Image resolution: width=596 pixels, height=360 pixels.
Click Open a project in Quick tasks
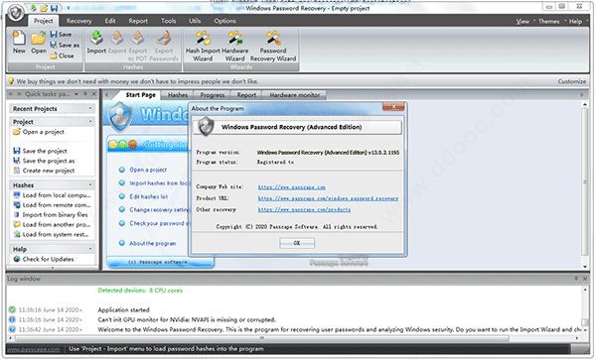[x=39, y=132]
